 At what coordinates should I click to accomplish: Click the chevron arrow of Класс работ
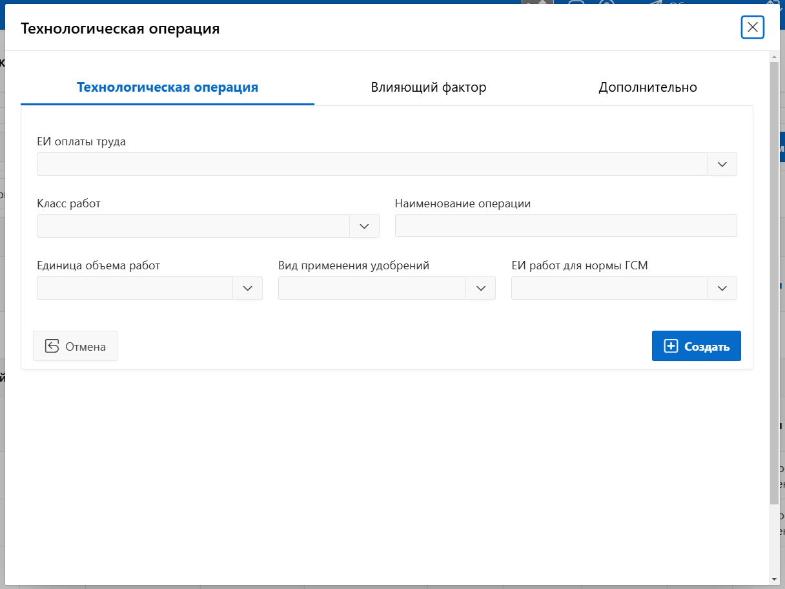(x=364, y=226)
